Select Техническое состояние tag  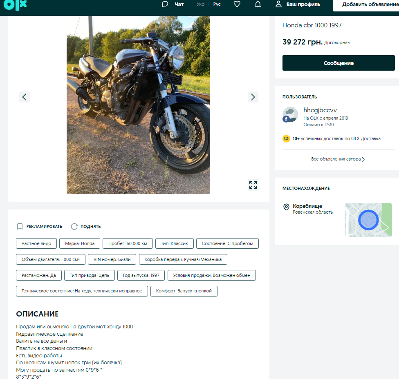pyautogui.click(x=82, y=291)
